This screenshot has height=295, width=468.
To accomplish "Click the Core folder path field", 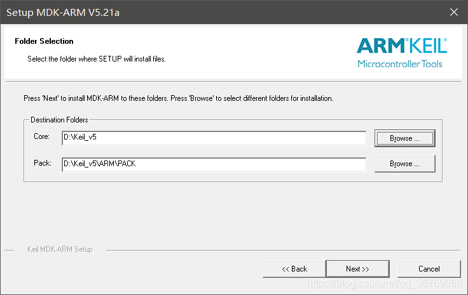I will tap(214, 138).
